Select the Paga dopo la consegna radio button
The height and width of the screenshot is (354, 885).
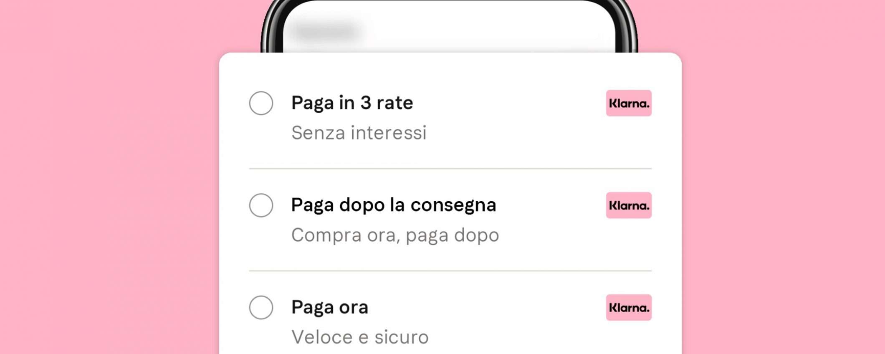[x=261, y=205]
